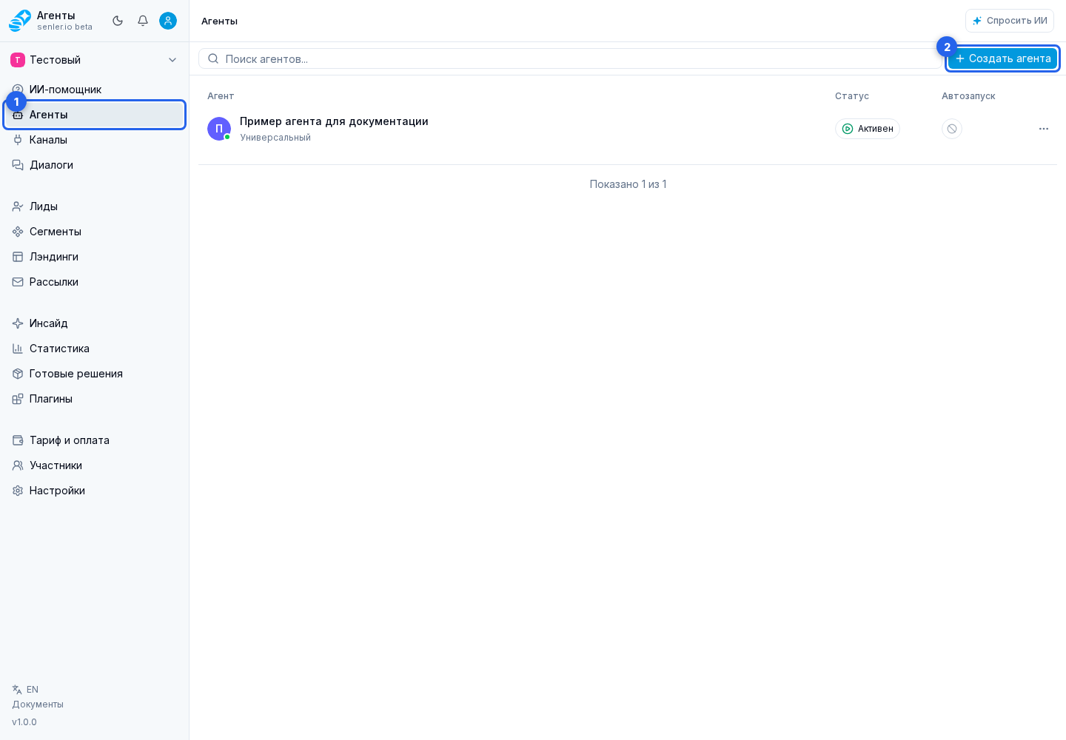Open user profile avatar
The height and width of the screenshot is (740, 1066).
click(168, 21)
